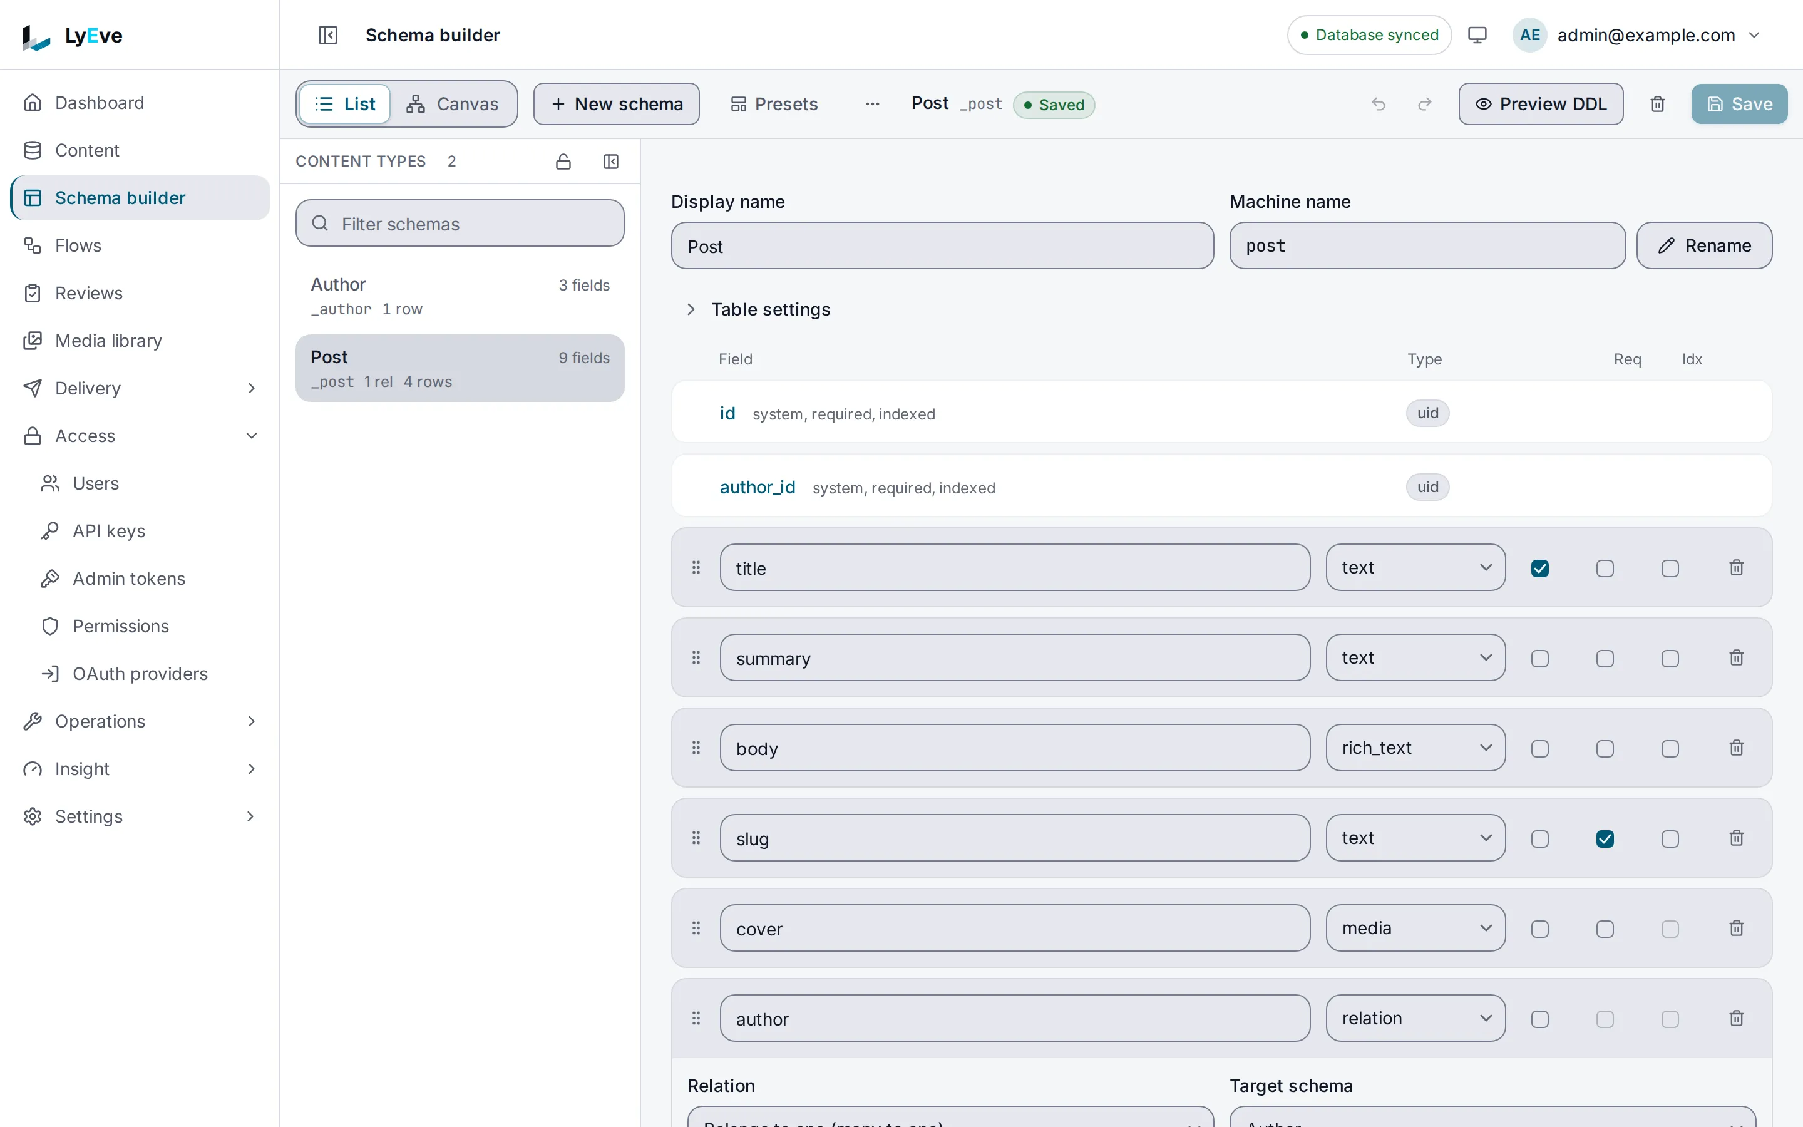1803x1127 pixels.
Task: Save the schema with Save button
Action: 1739,105
